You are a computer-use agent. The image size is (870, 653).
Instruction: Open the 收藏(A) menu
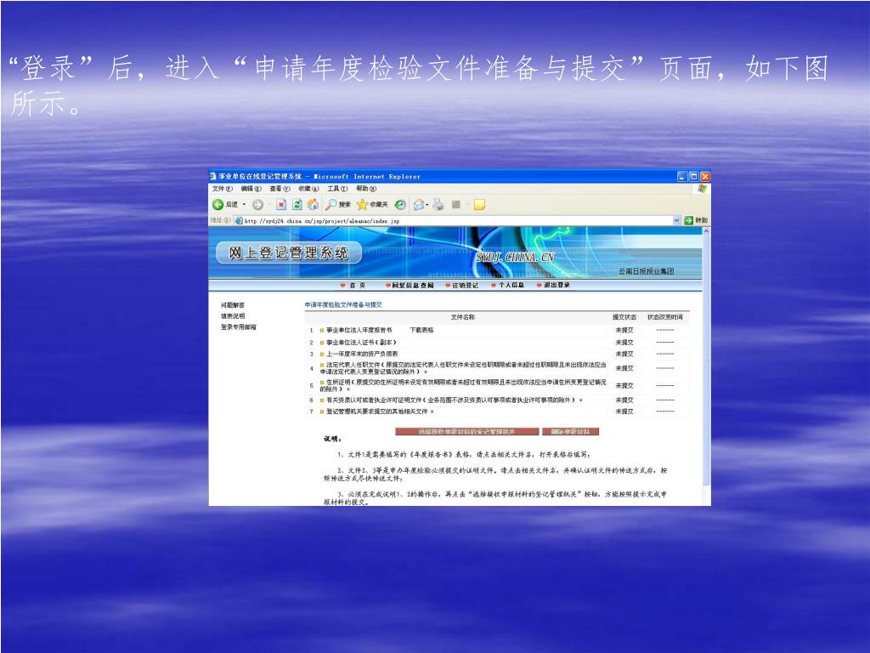(x=308, y=189)
